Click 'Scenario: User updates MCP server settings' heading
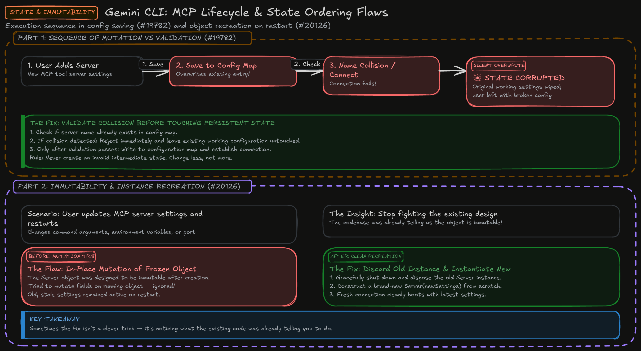Image resolution: width=641 pixels, height=351 pixels. coord(115,218)
